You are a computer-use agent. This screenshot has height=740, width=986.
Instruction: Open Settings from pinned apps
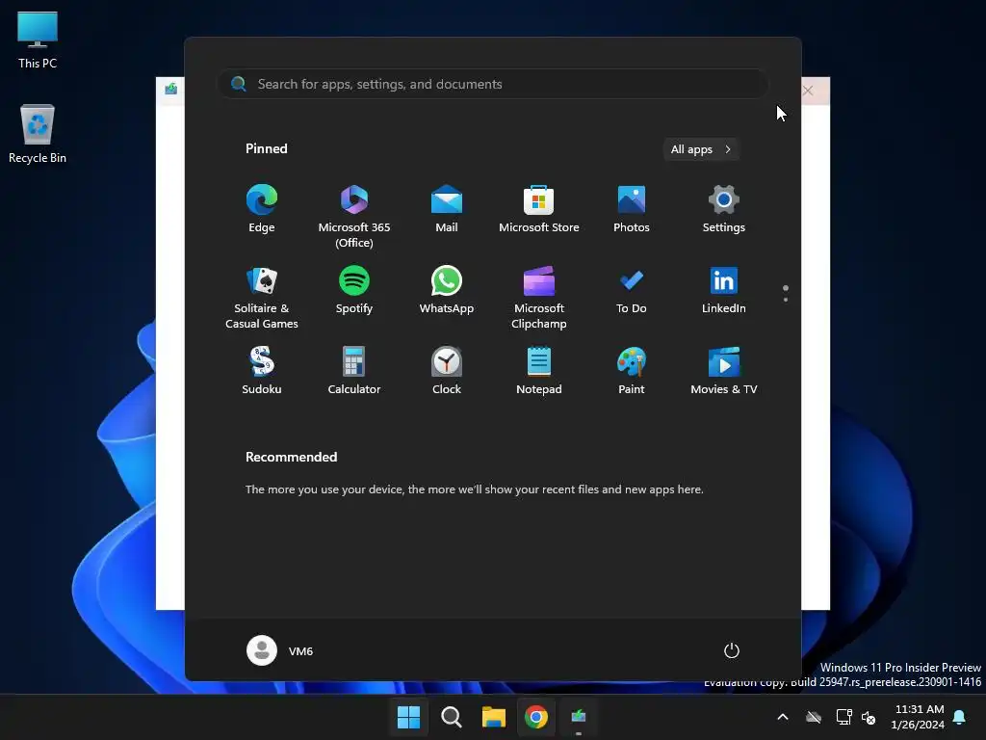point(724,209)
